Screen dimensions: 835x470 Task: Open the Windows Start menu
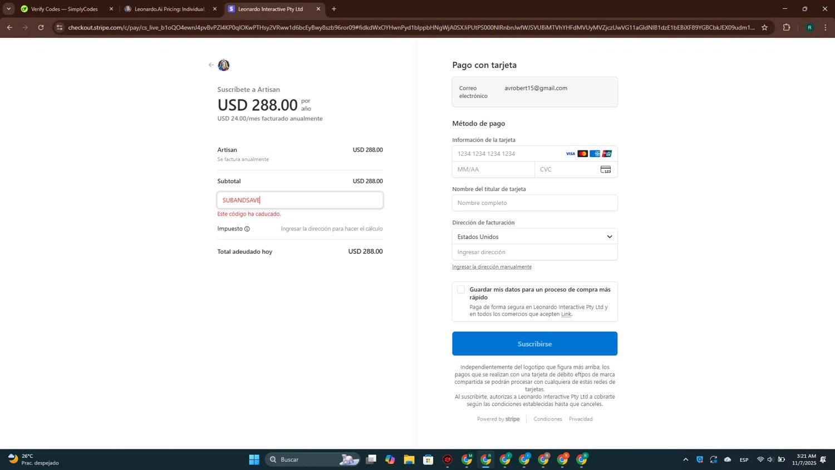coord(254,459)
